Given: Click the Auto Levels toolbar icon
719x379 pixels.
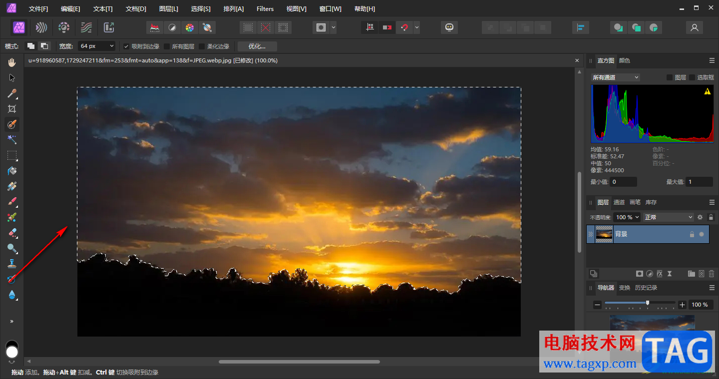Looking at the screenshot, I should (155, 27).
